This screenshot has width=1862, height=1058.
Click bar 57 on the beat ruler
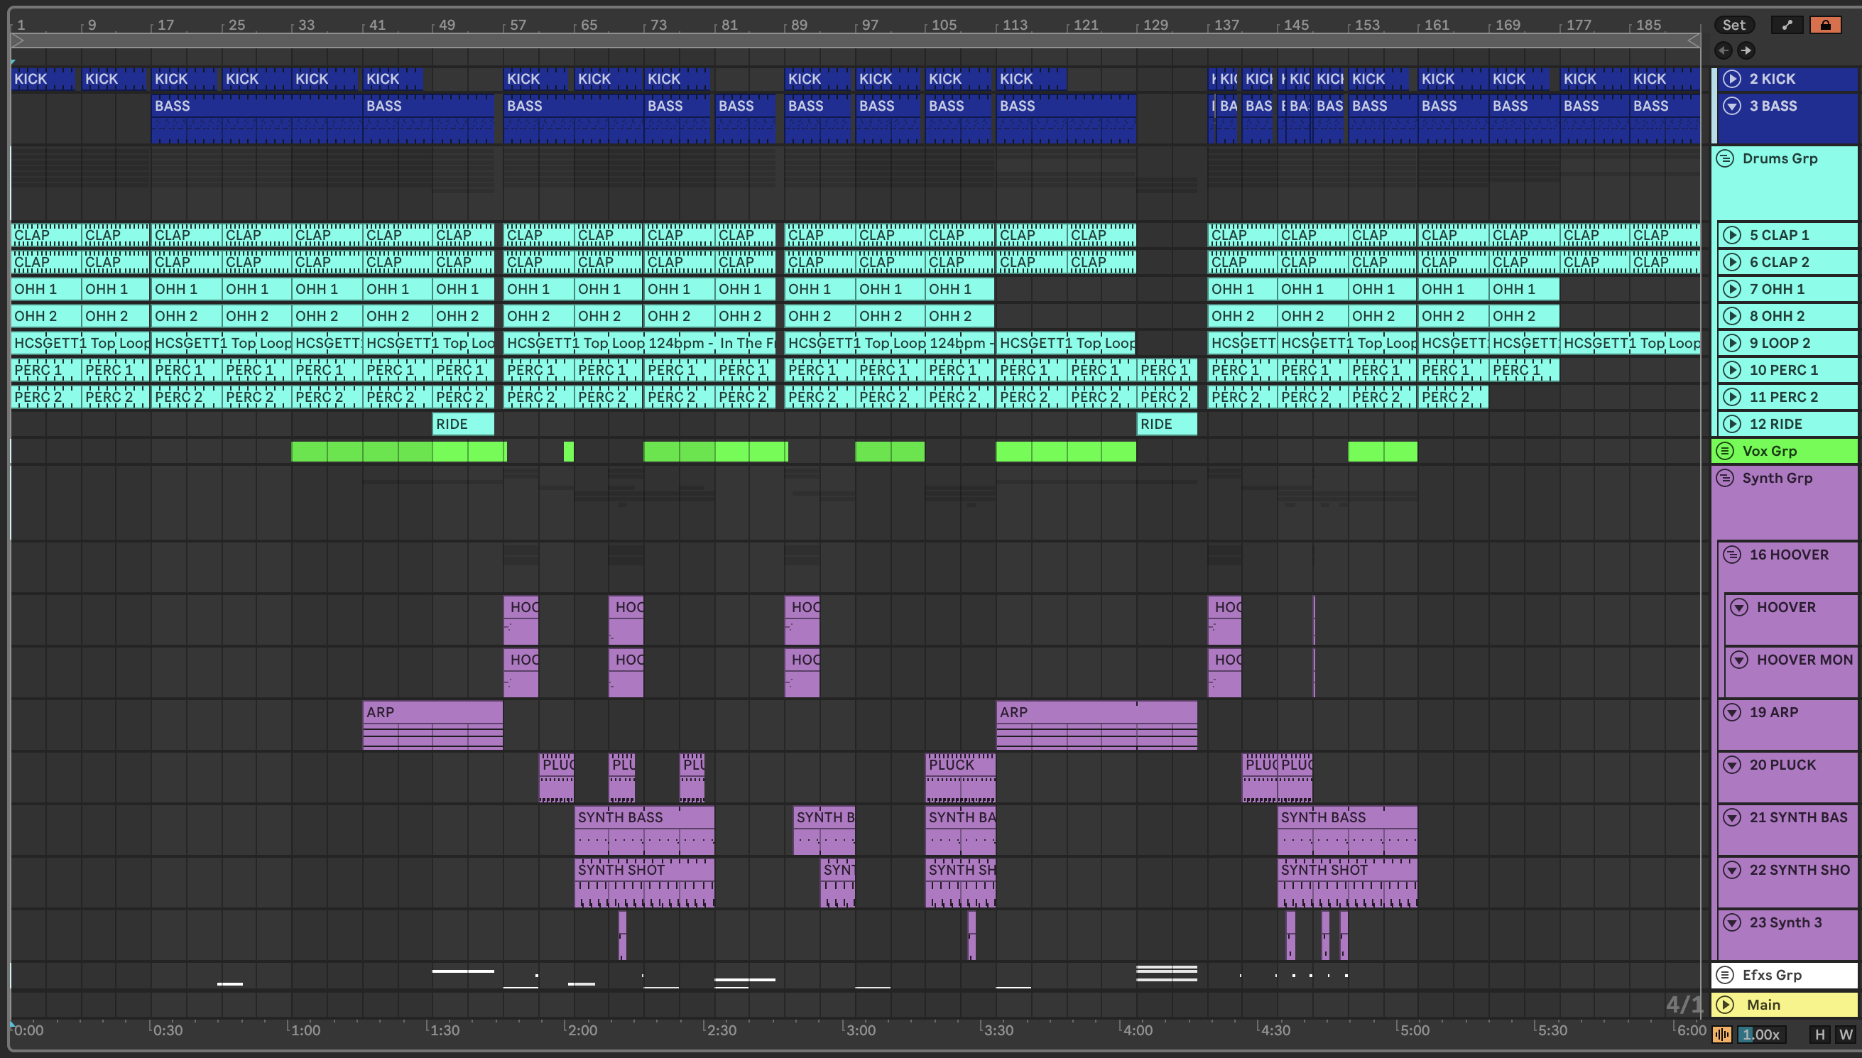[x=517, y=26]
